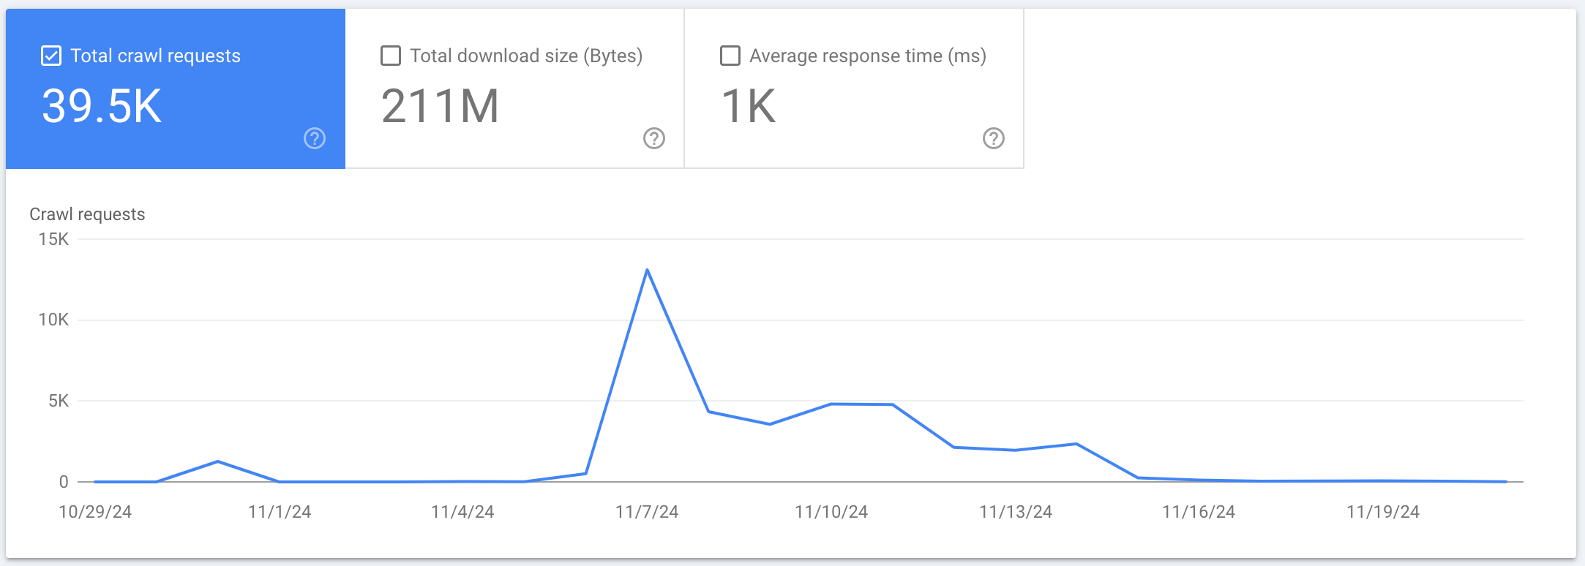
Task: Click the 11/7/24 peak point on chart
Action: pos(648,270)
